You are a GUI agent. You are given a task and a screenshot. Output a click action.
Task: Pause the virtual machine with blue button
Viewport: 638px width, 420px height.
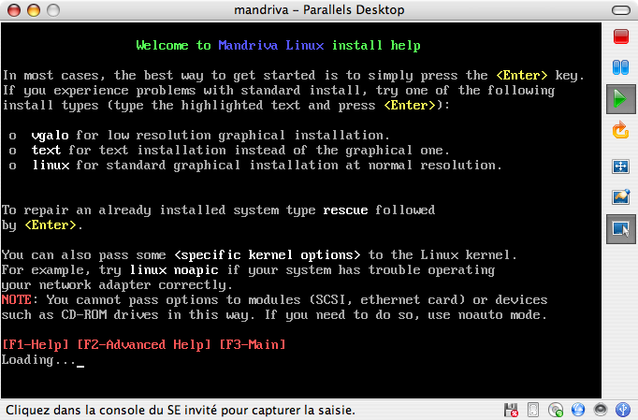(621, 67)
